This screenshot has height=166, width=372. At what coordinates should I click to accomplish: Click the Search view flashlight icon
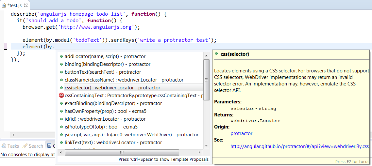[x=25, y=146]
